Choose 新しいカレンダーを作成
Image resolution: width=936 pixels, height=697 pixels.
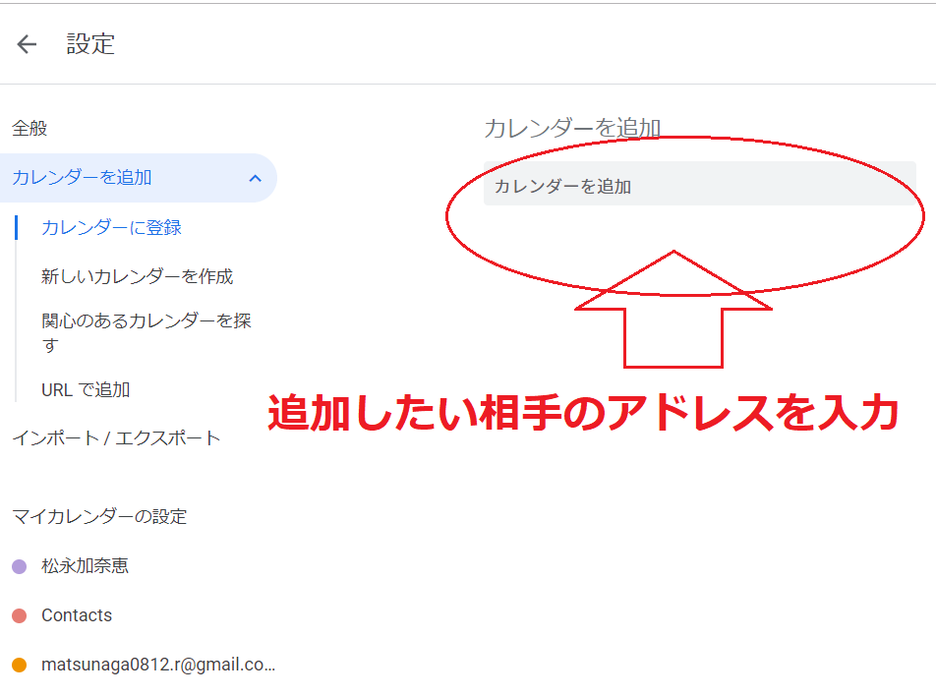137,276
